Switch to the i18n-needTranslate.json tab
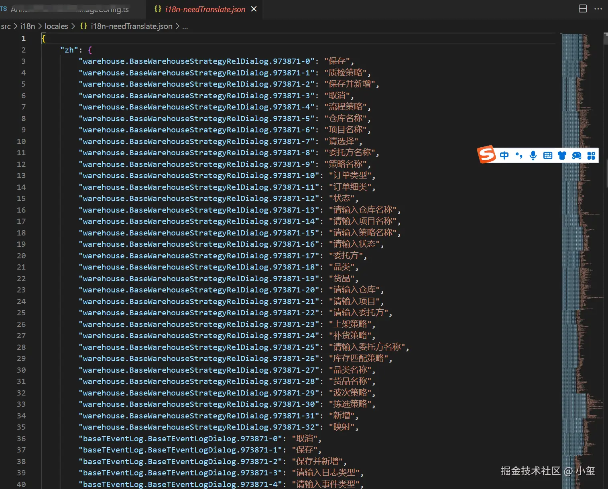 coord(205,9)
